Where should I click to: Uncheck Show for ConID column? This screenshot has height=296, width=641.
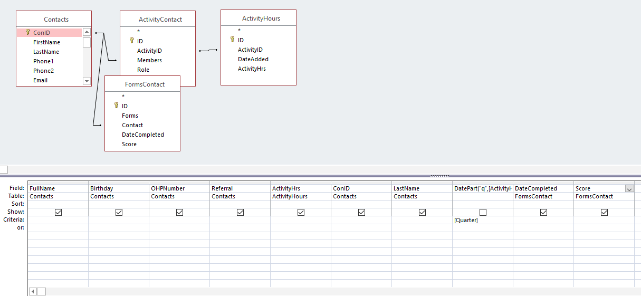tap(361, 212)
